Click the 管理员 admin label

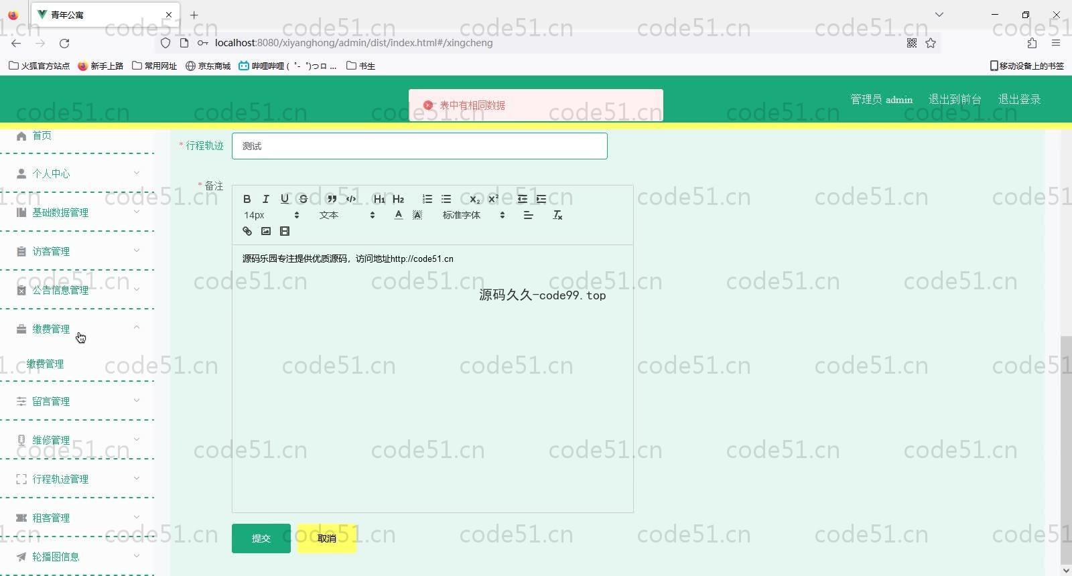click(x=881, y=99)
